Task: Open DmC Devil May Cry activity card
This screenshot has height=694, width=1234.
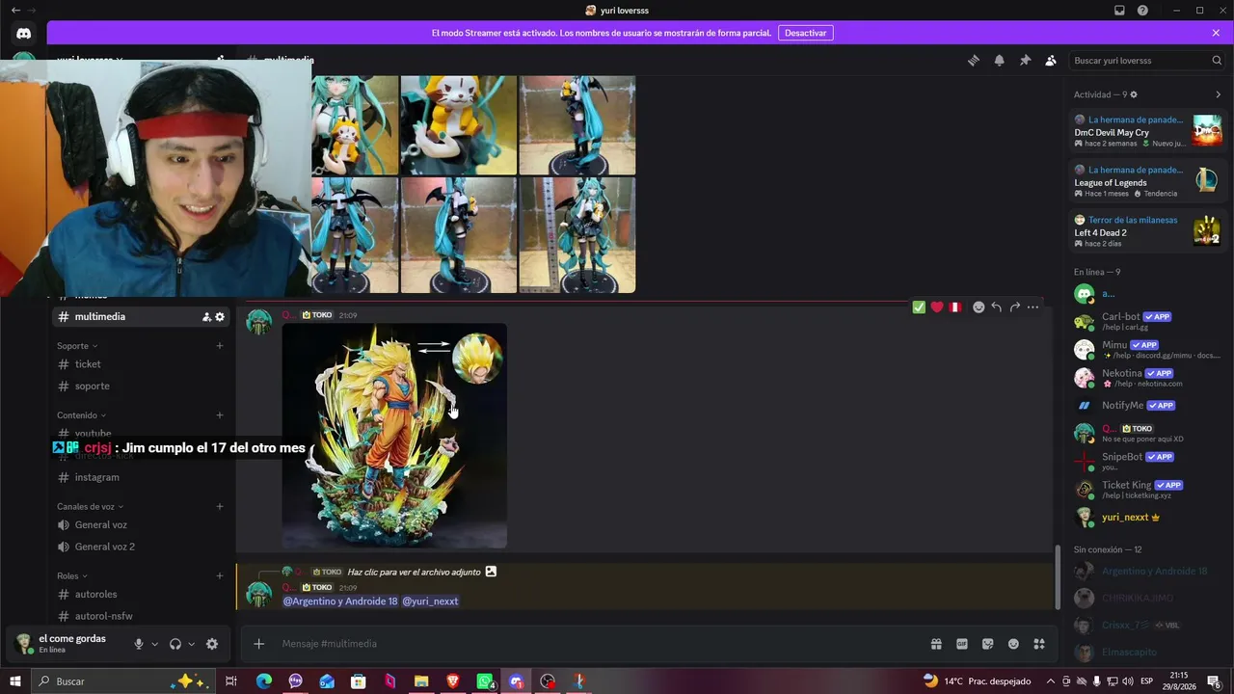Action: [1147, 131]
